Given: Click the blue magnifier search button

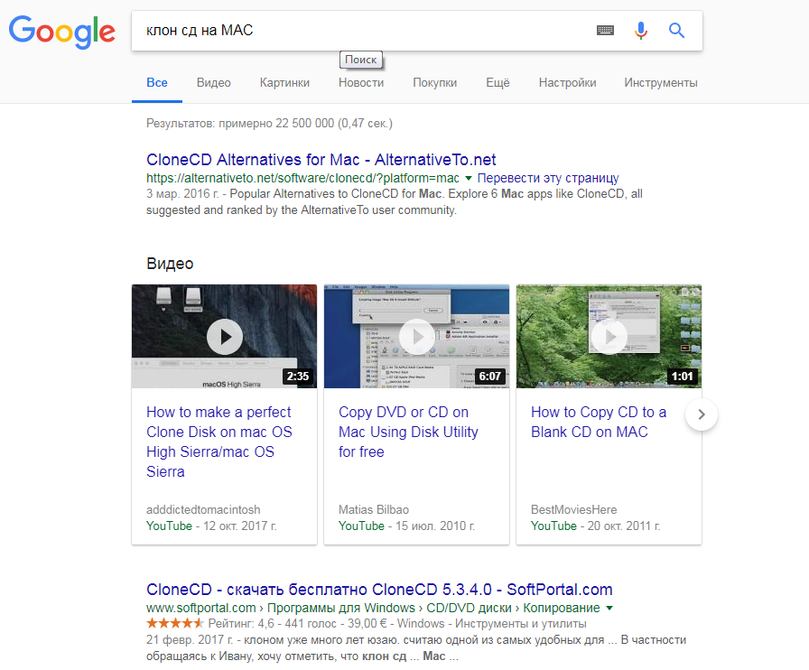Looking at the screenshot, I should click(676, 31).
